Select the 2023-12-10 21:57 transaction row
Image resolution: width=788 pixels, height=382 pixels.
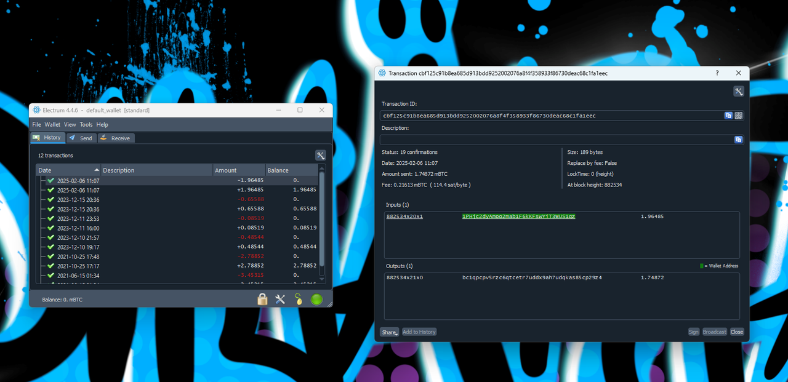pos(177,237)
